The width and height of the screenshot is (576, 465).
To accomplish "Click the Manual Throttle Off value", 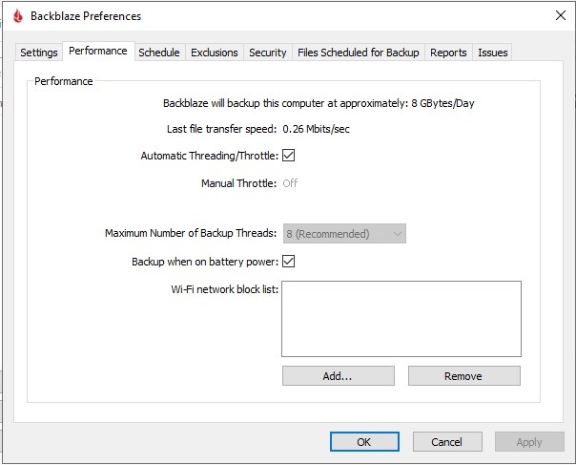I will 290,183.
